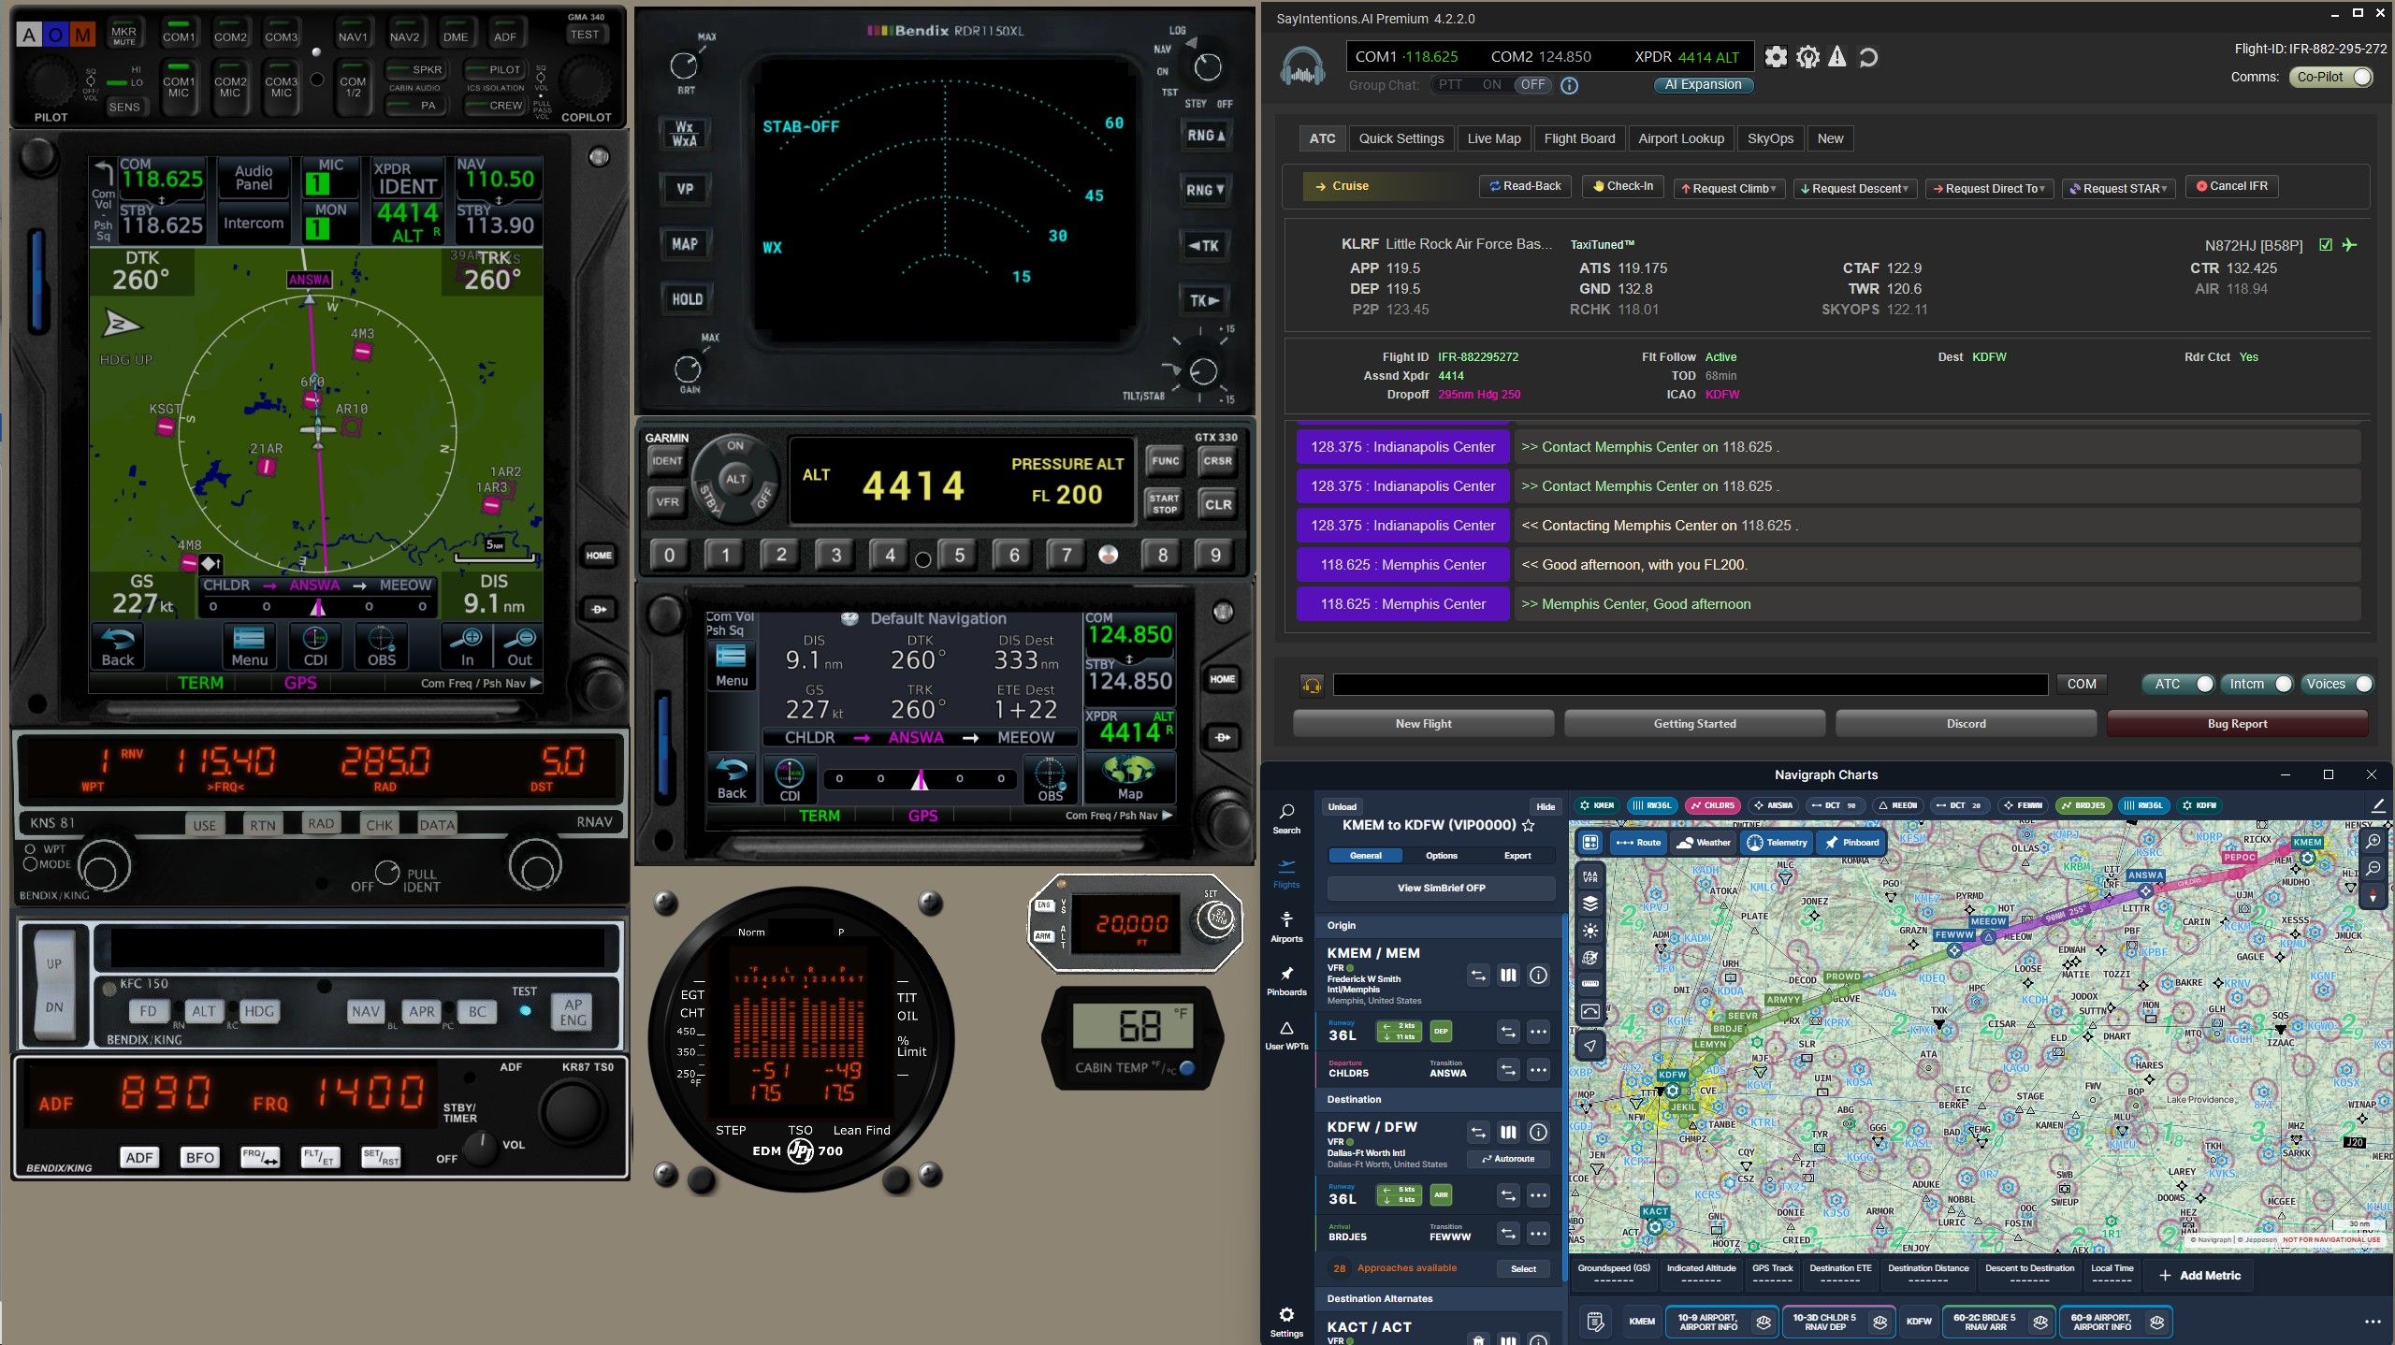Open more options for origin runway 36L
Viewport: 2395px width, 1345px height.
[1538, 1032]
